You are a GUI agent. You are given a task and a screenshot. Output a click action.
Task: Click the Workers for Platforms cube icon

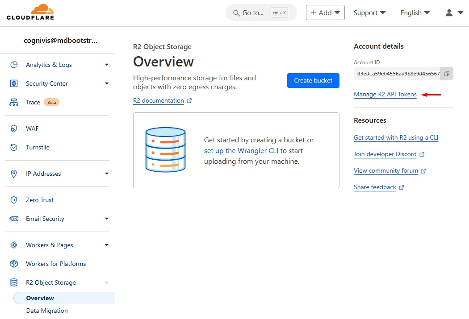[14, 264]
